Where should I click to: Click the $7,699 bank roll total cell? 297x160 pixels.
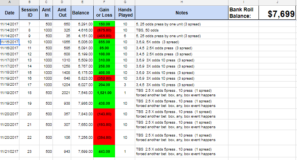pos(277,14)
